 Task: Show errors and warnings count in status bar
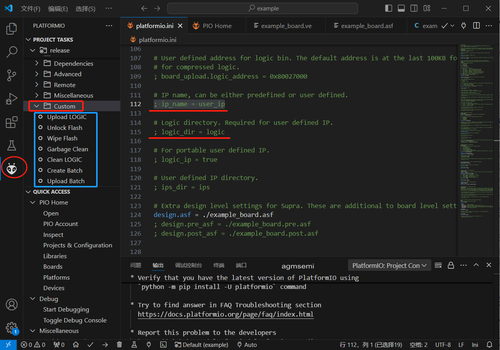click(x=33, y=345)
